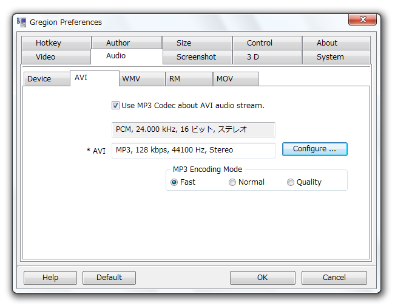
Task: Open Help from the bottom bar
Action: (50, 278)
